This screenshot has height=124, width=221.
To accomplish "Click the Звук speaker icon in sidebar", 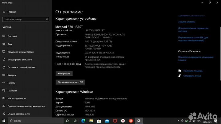I will [x=4, y=44].
